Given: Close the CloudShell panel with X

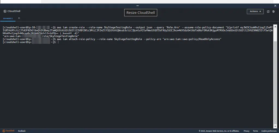Looking at the screenshot, I should 275,6.
